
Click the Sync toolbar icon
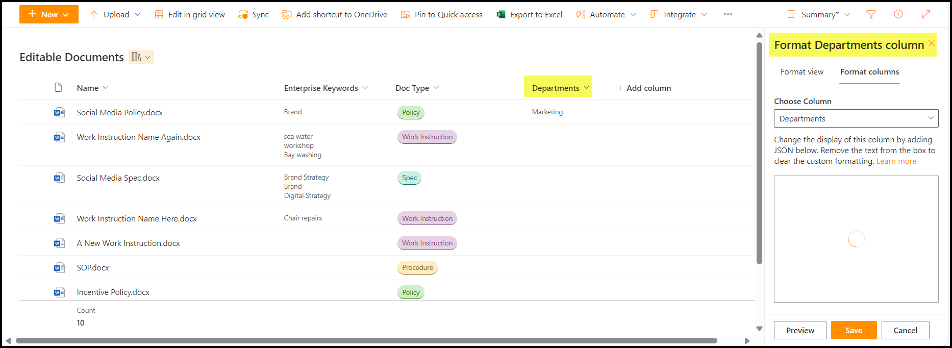tap(243, 15)
